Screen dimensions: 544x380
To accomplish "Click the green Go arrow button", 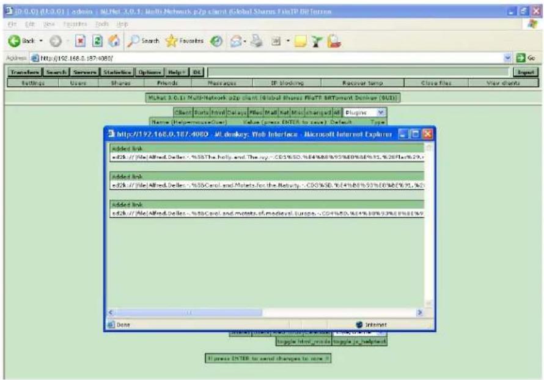I will pyautogui.click(x=520, y=58).
